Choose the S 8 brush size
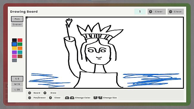The image size is (194, 109). point(17,79)
